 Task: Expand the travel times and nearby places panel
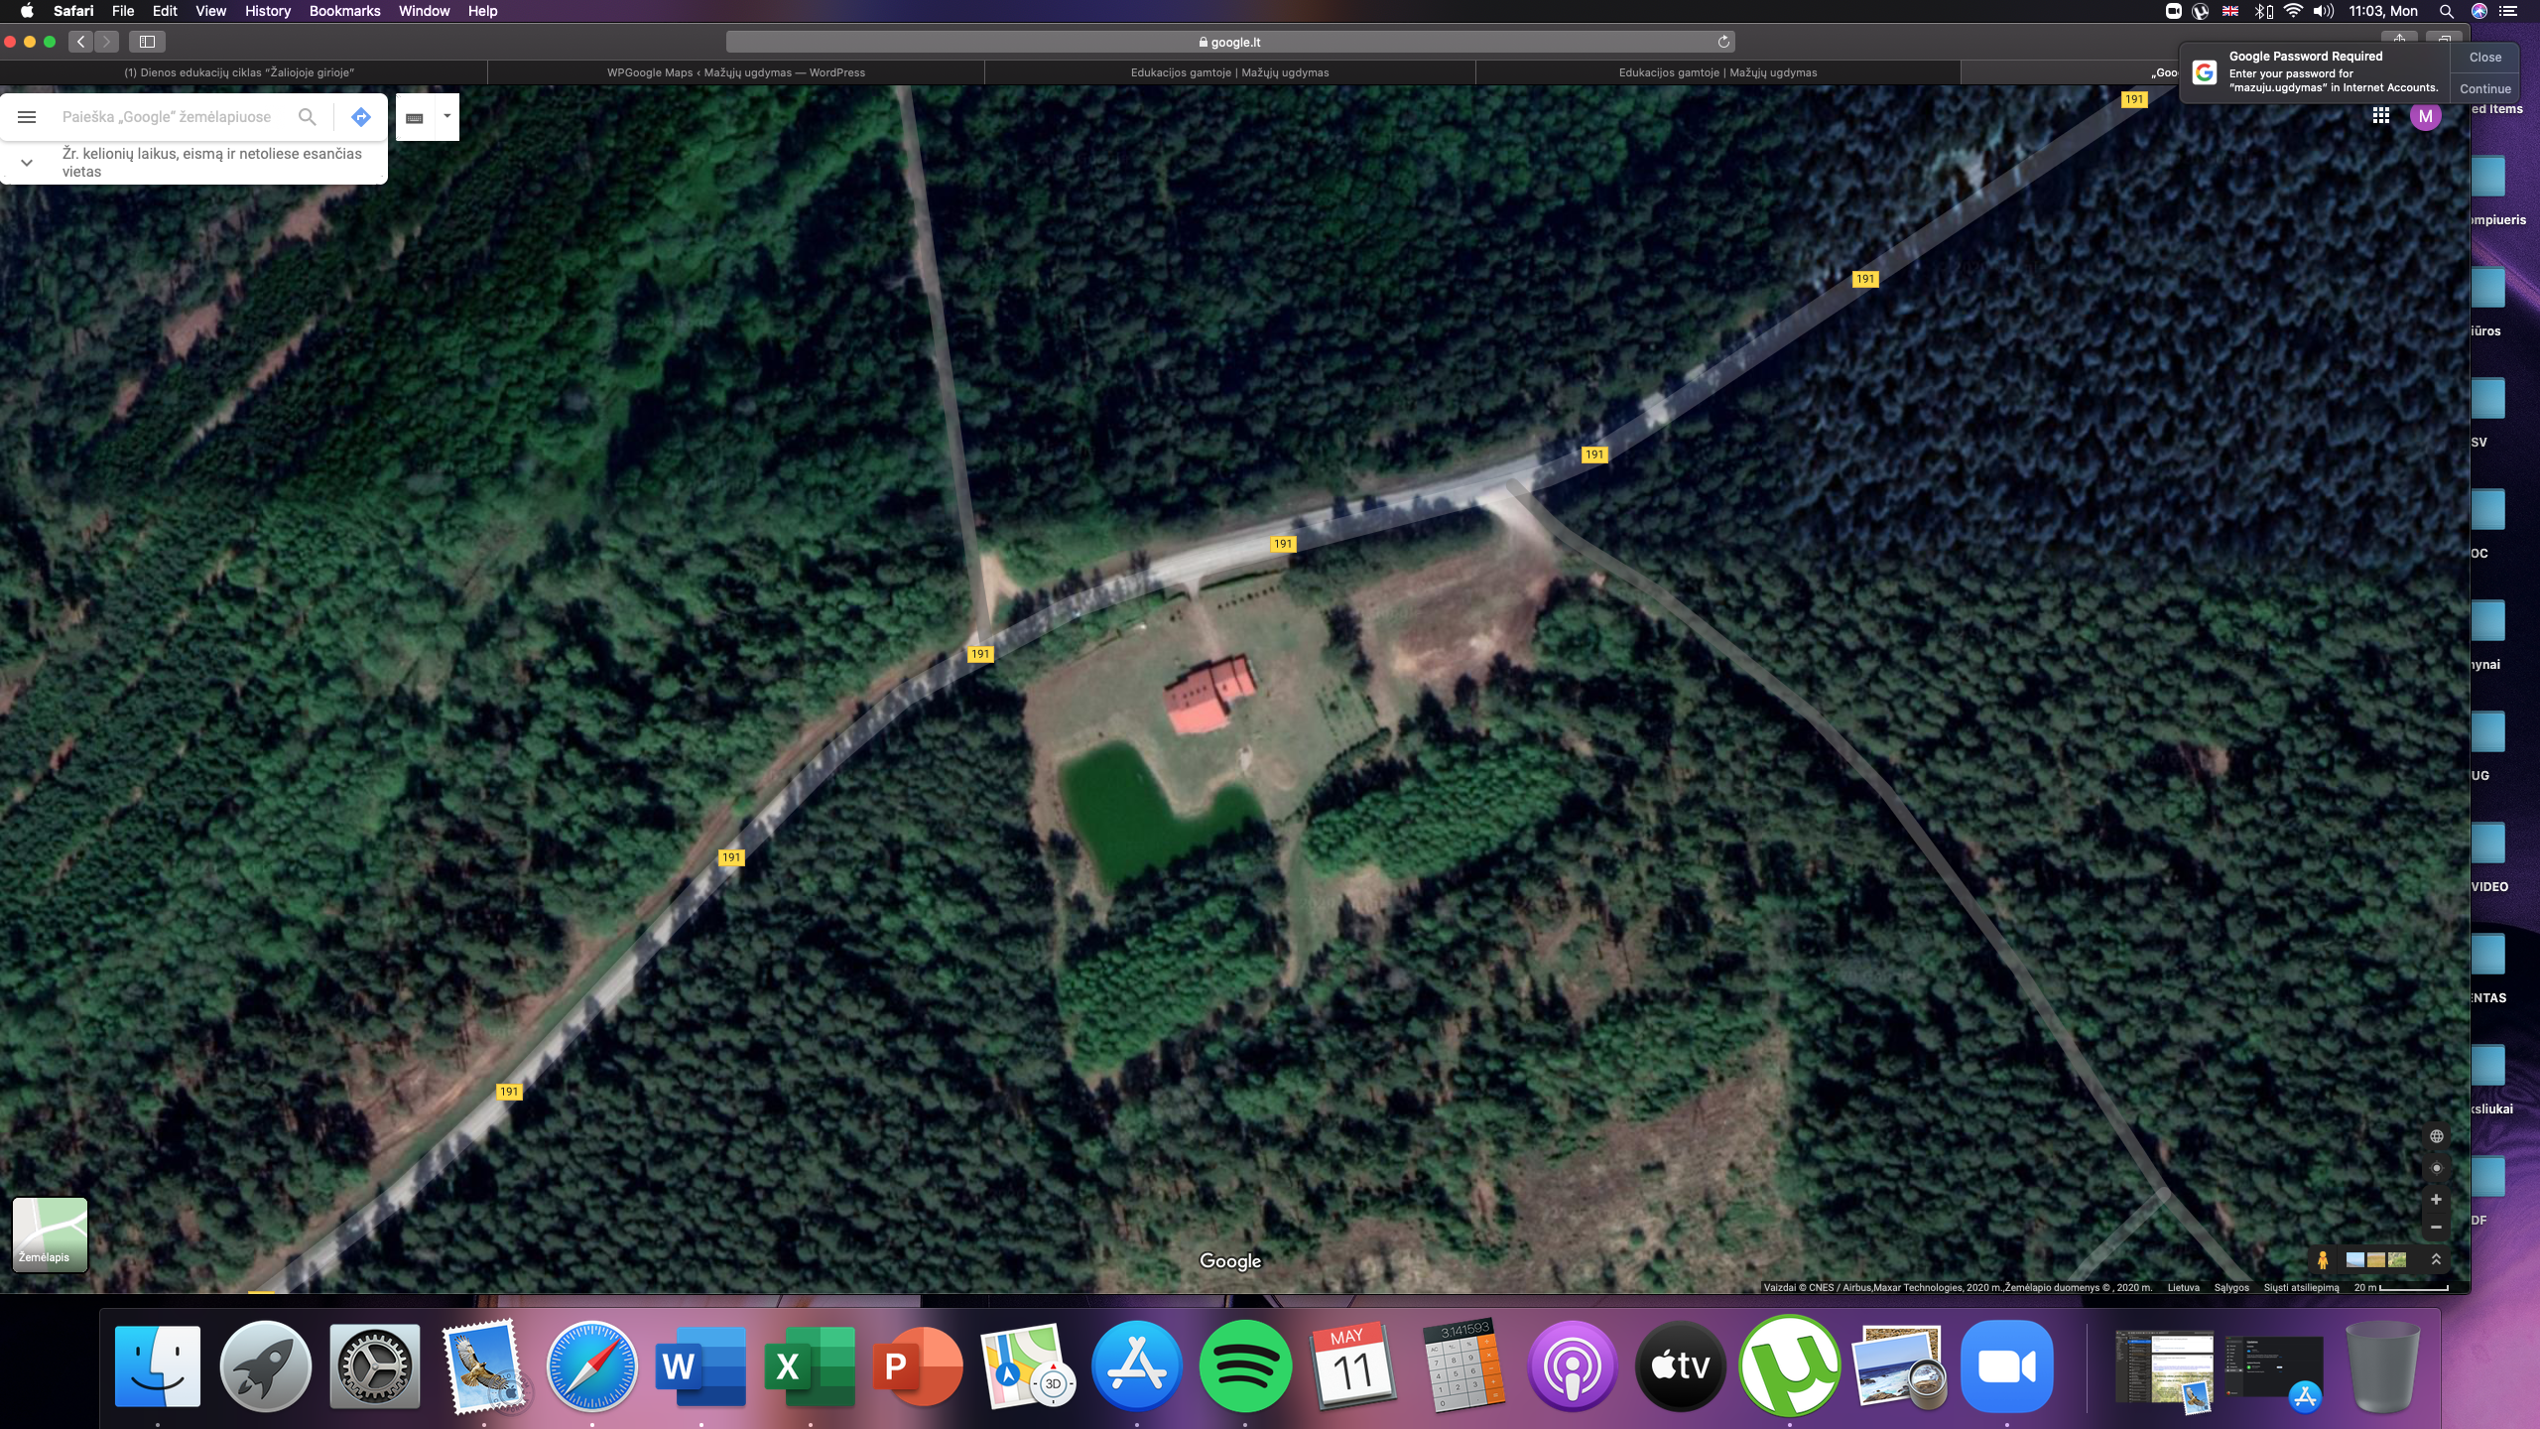[x=27, y=163]
